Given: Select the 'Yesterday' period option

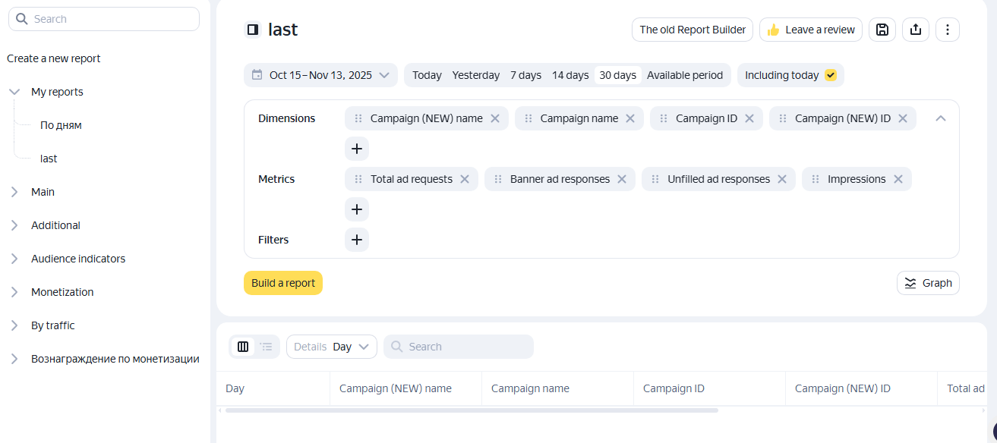Looking at the screenshot, I should (x=475, y=75).
